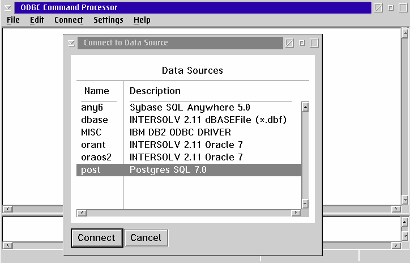Click the main output pane scroll-left arrow

[8, 209]
